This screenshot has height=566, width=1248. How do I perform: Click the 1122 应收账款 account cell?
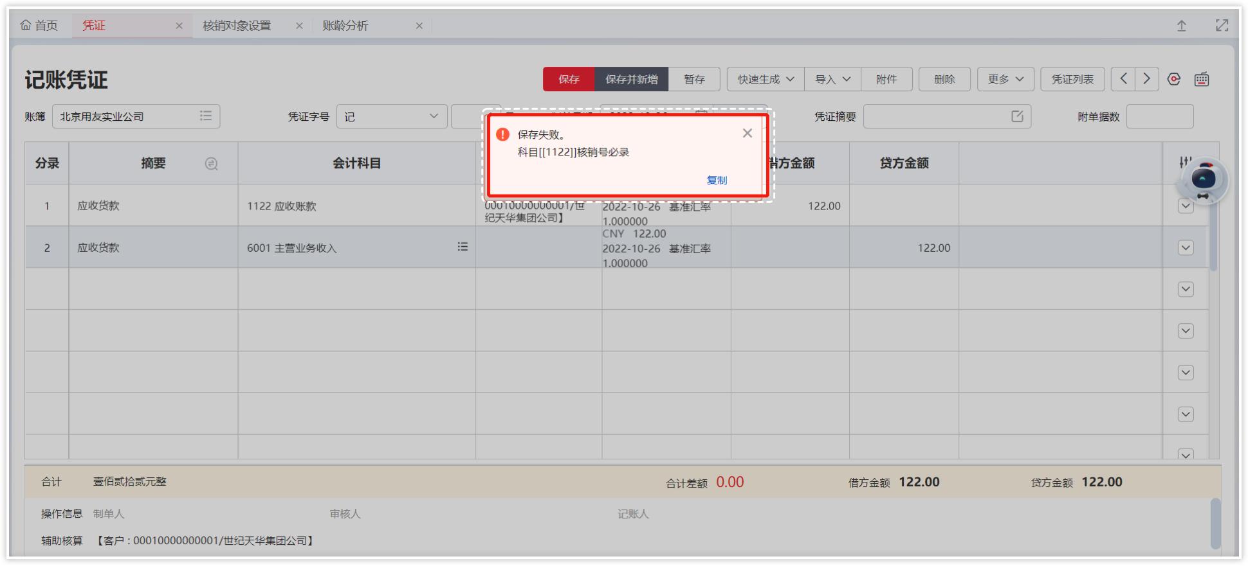356,206
